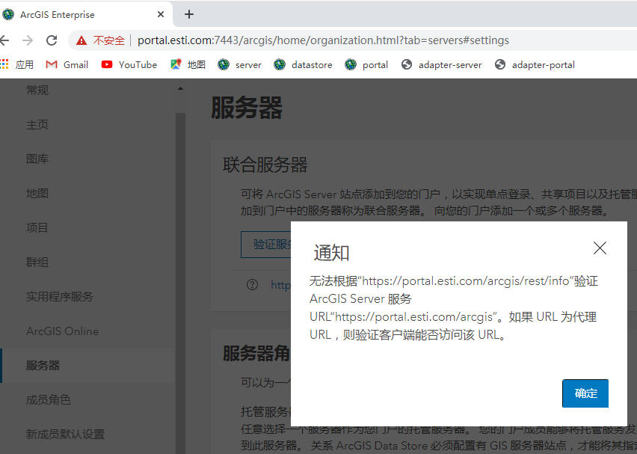Open the adapter-server bookmark
Viewport: 637px width, 454px height.
pos(442,64)
